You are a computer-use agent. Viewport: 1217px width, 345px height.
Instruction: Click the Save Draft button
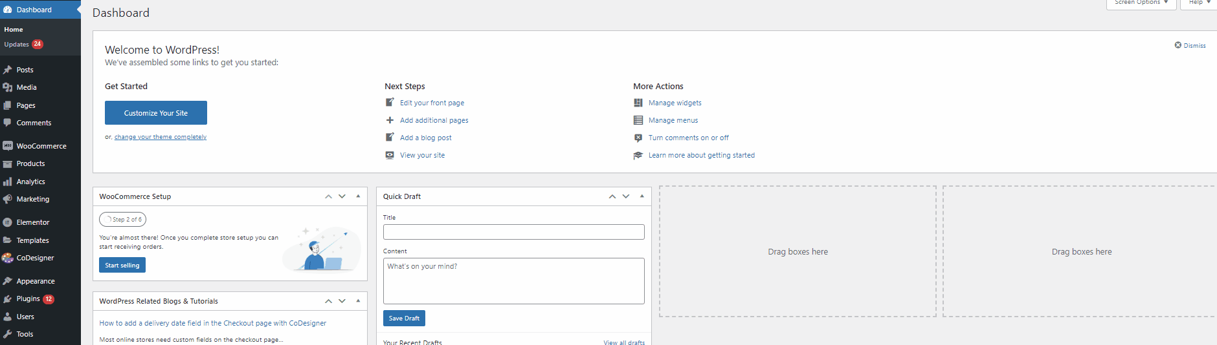tap(404, 319)
